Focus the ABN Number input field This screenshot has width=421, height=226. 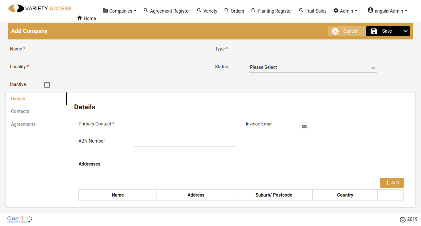coord(185,141)
